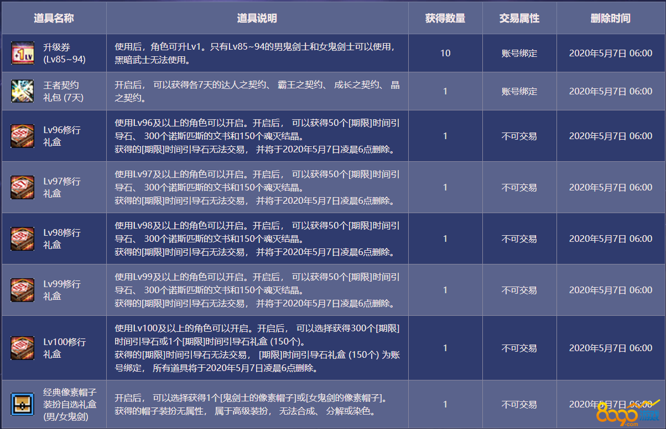Select the Lv97修行礼盒 icon
The width and height of the screenshot is (666, 429).
(23, 187)
